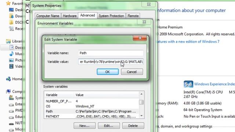Click the Value column header

click(x=106, y=95)
